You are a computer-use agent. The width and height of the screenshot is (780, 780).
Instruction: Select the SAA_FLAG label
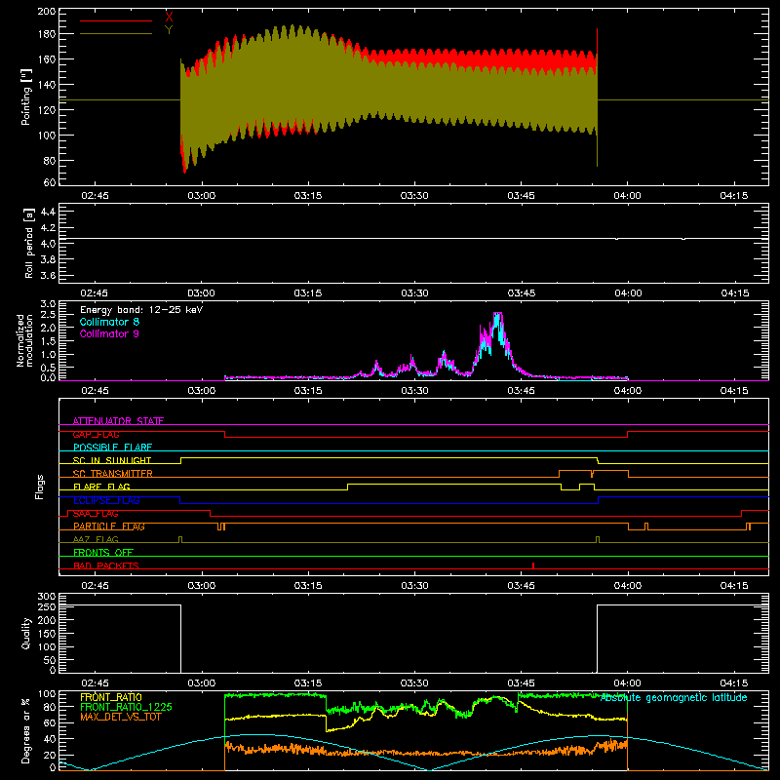[96, 514]
